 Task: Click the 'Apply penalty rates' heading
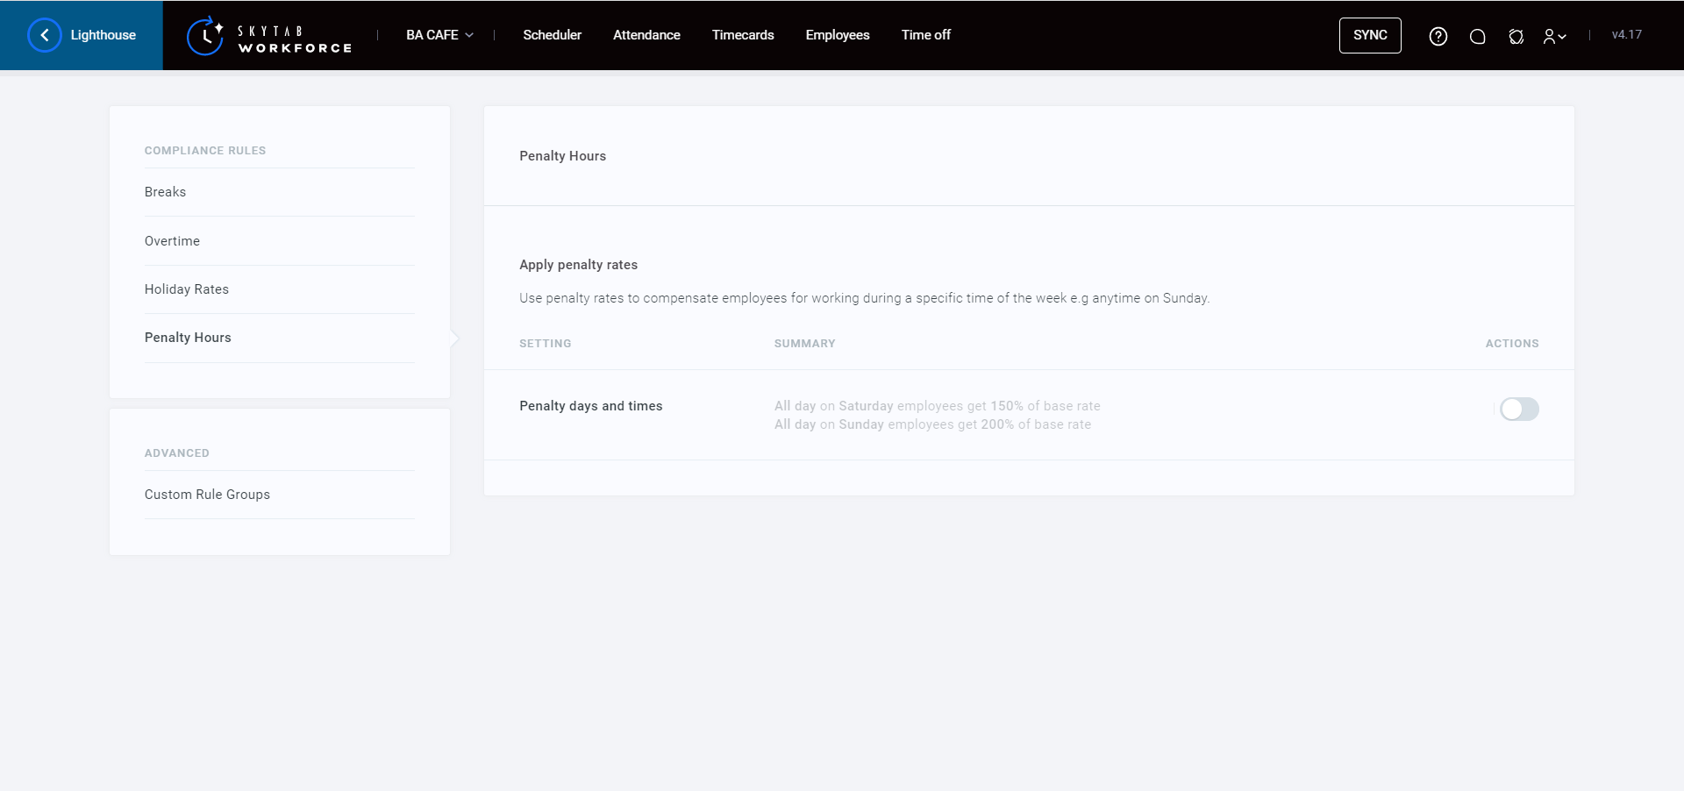click(579, 265)
